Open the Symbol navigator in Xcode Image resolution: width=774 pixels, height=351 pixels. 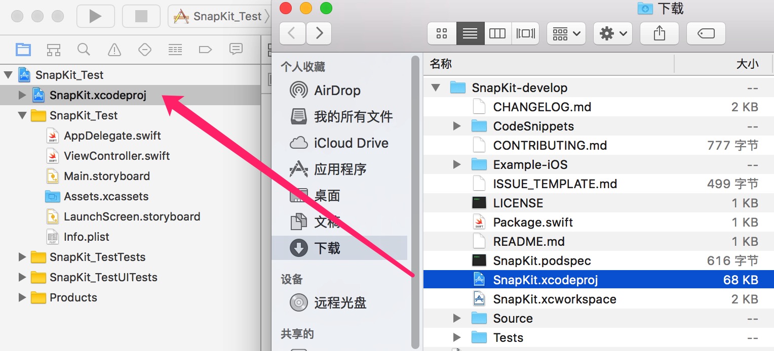pos(54,49)
